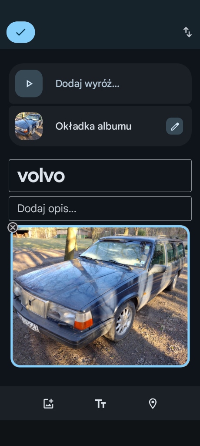Tap the Volvo's front grille in the photo

tap(34, 304)
